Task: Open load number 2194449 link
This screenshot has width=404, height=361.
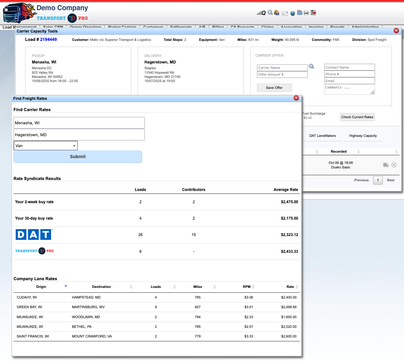Action: 48,39
